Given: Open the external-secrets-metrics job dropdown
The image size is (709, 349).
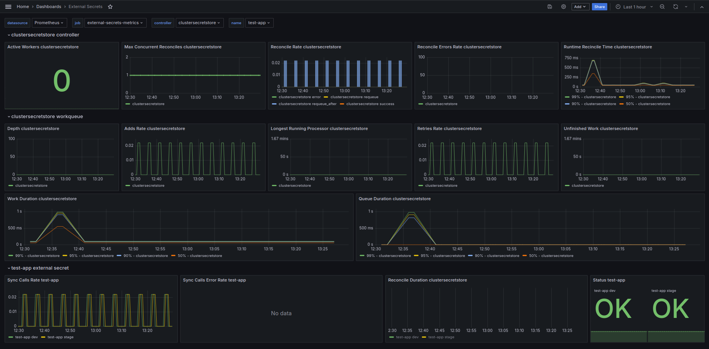Looking at the screenshot, I should coord(115,23).
